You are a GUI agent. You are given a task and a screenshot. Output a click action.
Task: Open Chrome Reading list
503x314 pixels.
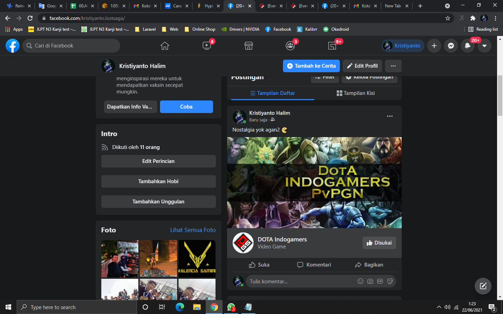[x=483, y=29]
